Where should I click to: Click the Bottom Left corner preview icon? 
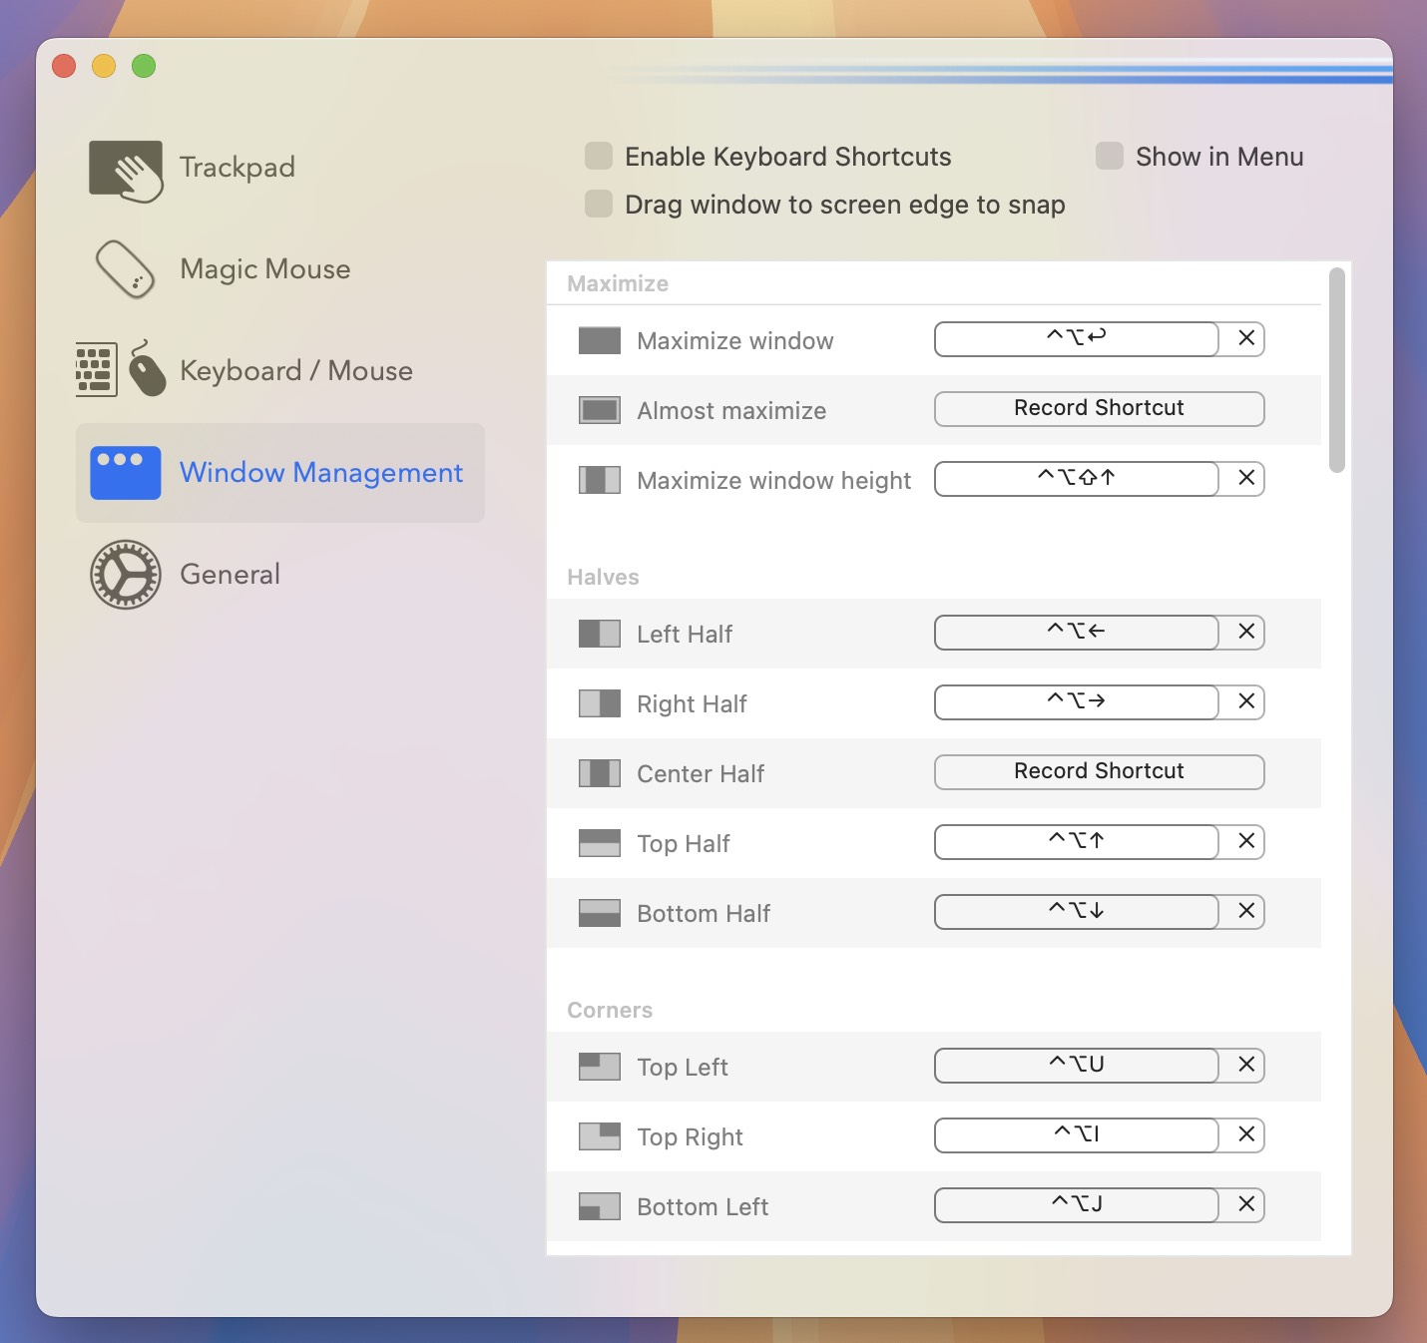click(x=599, y=1205)
